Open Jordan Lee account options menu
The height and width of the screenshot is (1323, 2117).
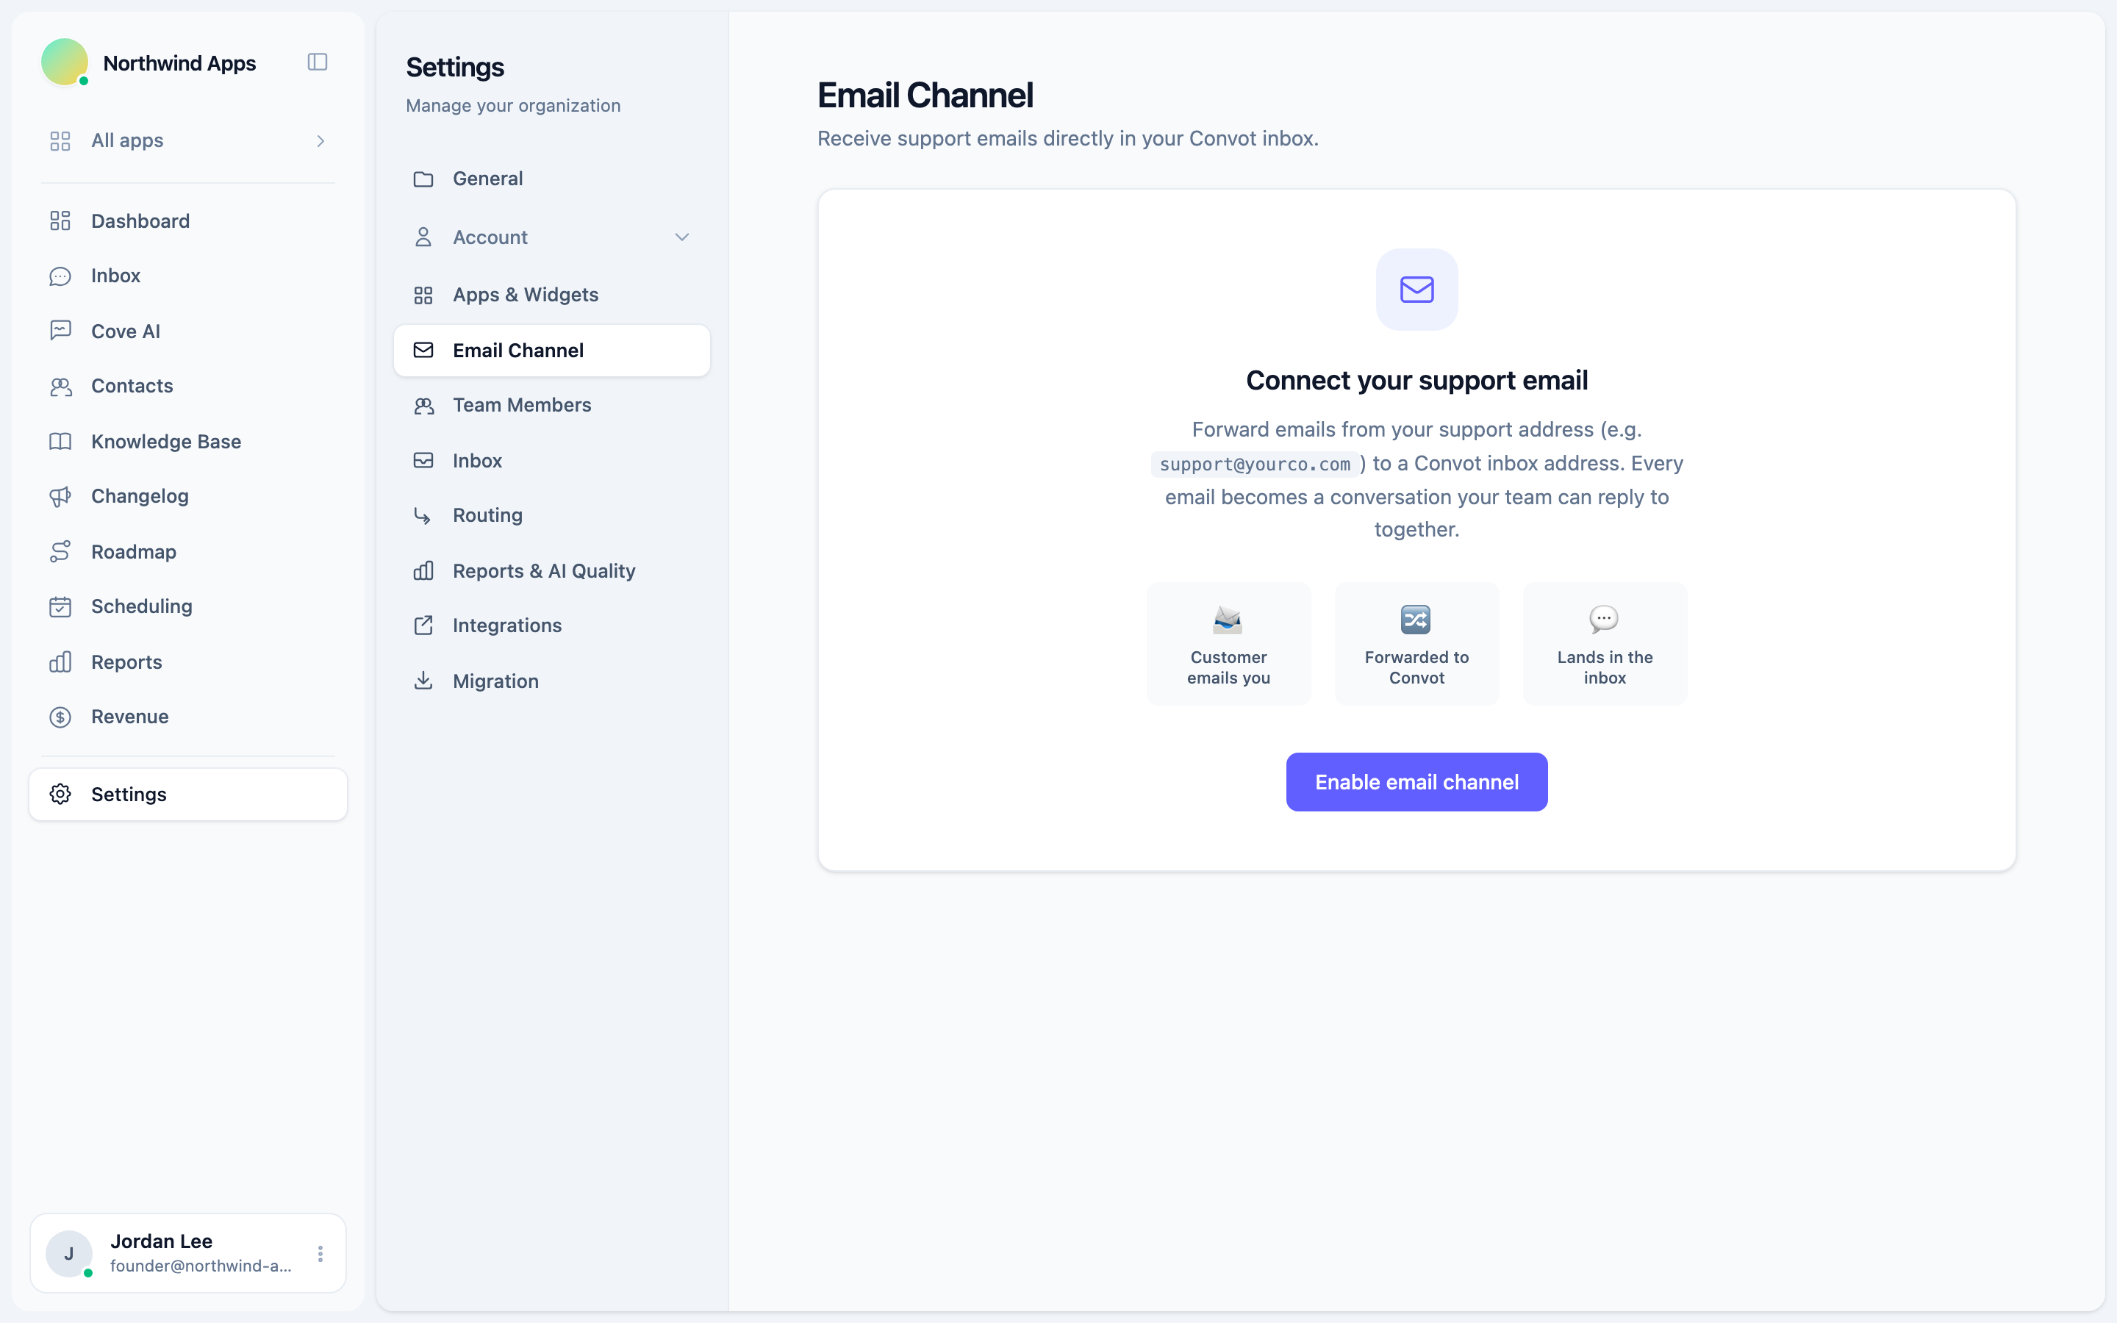pyautogui.click(x=320, y=1254)
